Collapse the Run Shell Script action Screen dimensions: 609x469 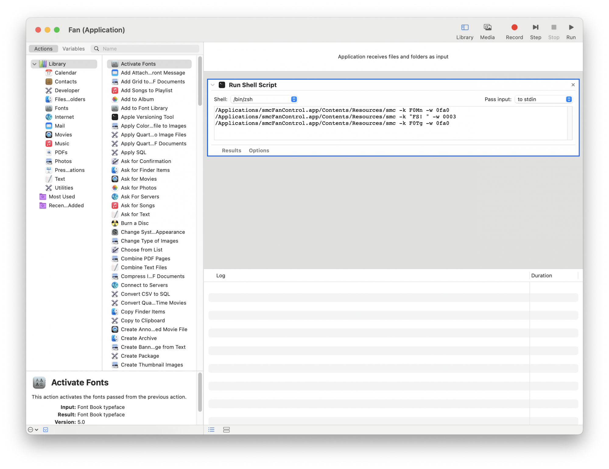coord(213,85)
